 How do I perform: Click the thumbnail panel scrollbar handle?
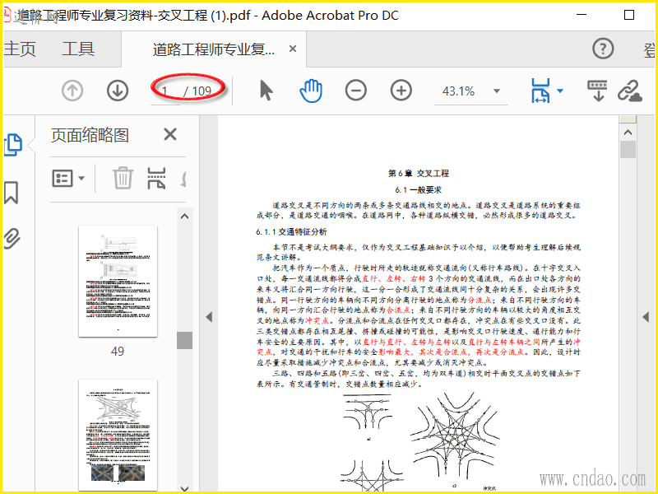click(184, 340)
